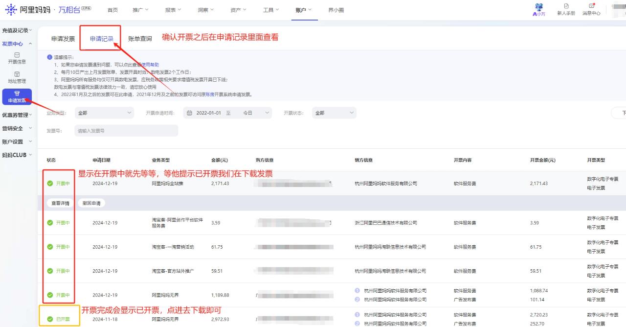Viewport: 626px width, 327px height.
Task: Click the 开票金额(元) column header
Action: pos(543,160)
